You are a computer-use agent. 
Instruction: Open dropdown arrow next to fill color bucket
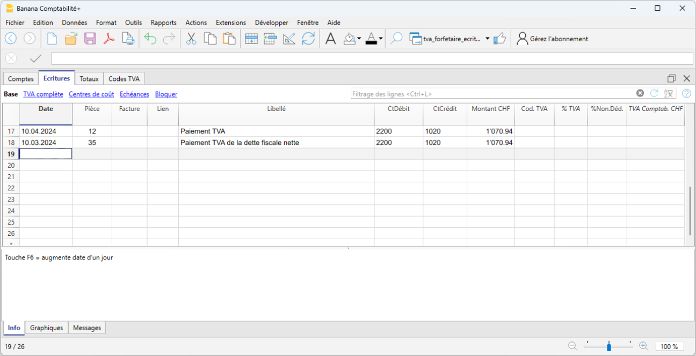point(359,39)
